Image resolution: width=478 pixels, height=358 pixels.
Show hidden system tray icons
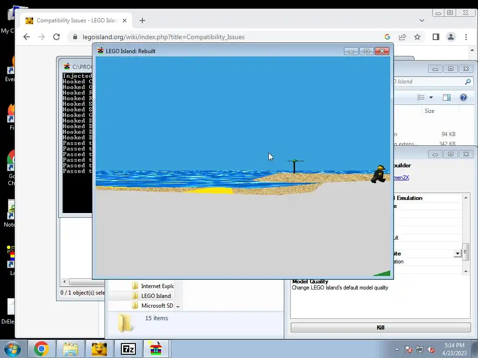(397, 349)
